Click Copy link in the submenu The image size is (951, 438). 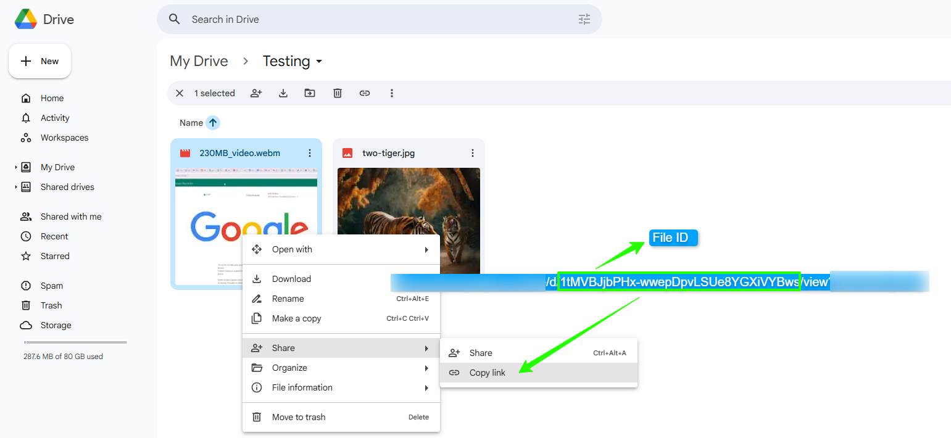pos(539,373)
